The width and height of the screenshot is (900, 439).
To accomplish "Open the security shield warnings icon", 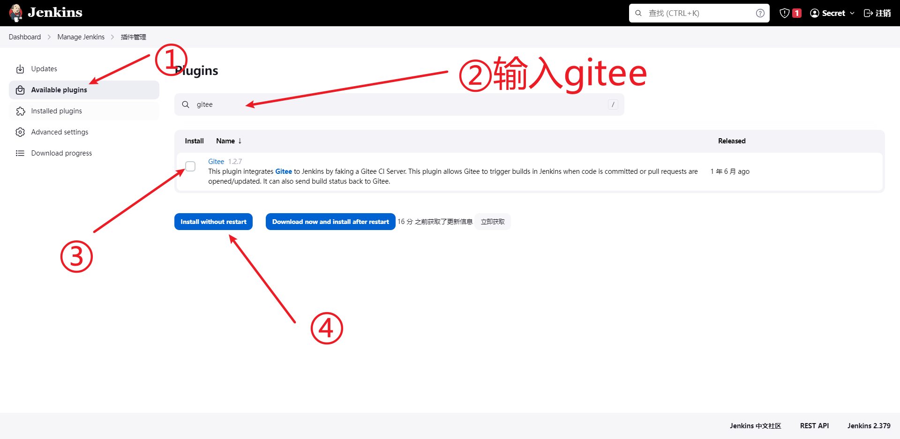I will click(x=784, y=13).
